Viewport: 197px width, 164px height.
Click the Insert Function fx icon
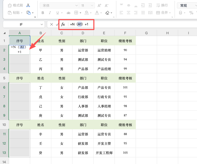pyautogui.click(x=63, y=24)
